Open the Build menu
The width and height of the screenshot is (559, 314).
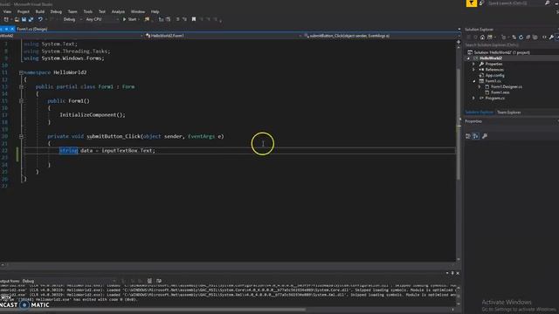click(40, 11)
